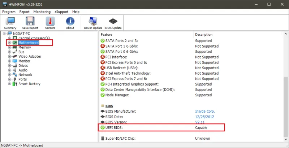289x148 pixels.
Task: Click green check beside Node Manager
Action: click(x=103, y=95)
